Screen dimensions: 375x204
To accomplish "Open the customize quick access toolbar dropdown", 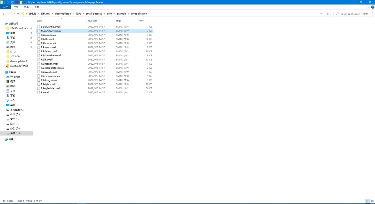I will click(x=24, y=2).
